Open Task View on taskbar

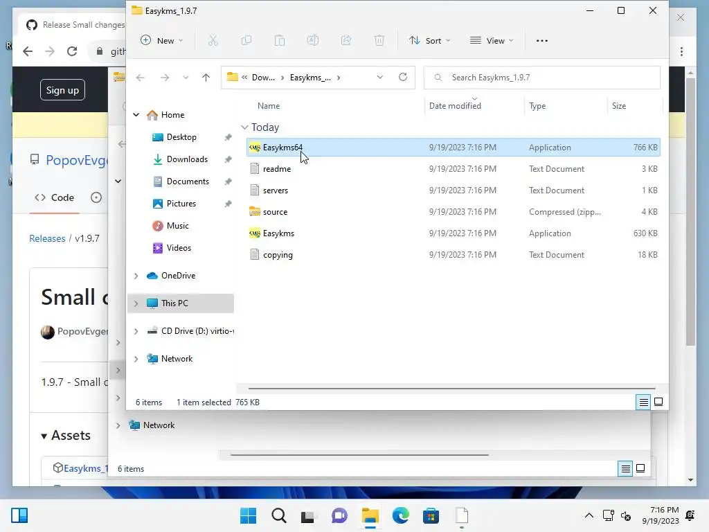pyautogui.click(x=308, y=515)
